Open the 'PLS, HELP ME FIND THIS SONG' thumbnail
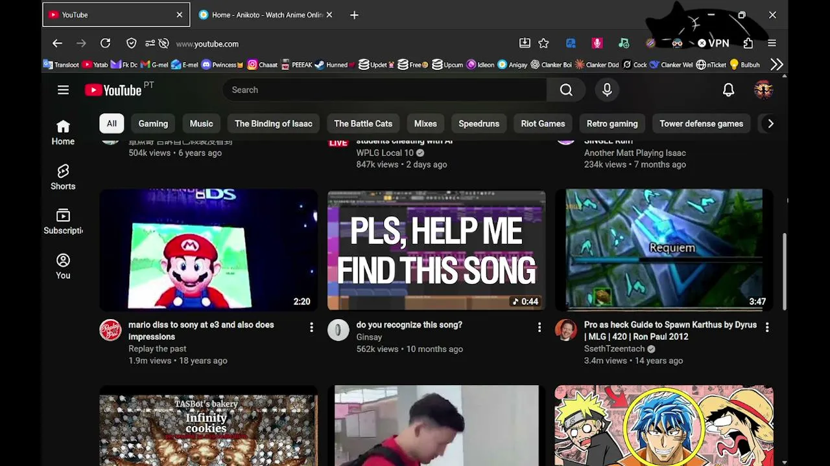 pos(436,250)
